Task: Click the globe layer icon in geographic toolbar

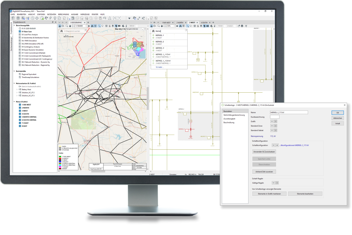Action: (x=123, y=26)
